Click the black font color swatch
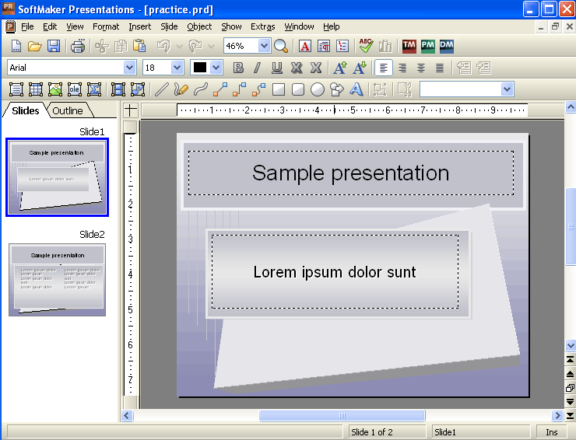This screenshot has height=440, width=576. point(200,68)
